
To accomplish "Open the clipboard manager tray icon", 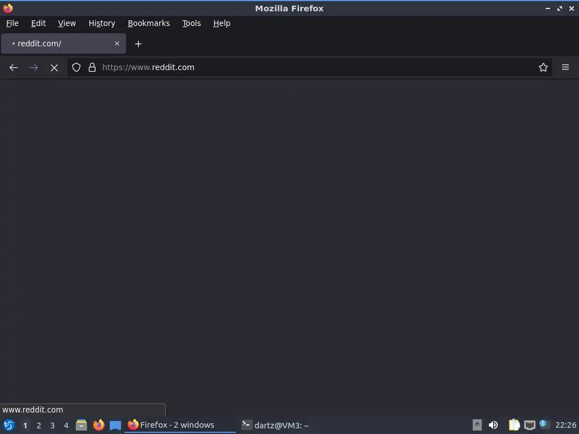I will 514,425.
